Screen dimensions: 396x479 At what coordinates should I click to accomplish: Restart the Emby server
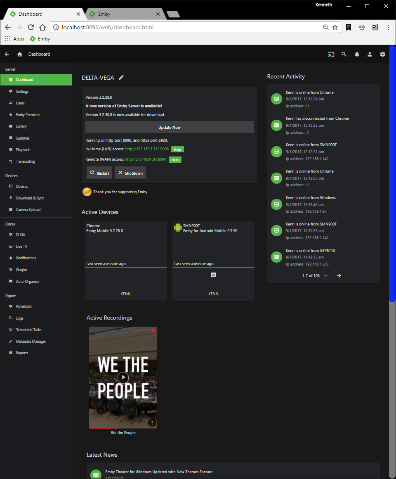pos(99,173)
